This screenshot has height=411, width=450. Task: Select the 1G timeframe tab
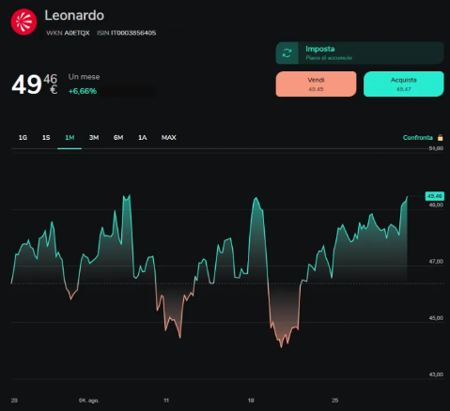pyautogui.click(x=23, y=138)
